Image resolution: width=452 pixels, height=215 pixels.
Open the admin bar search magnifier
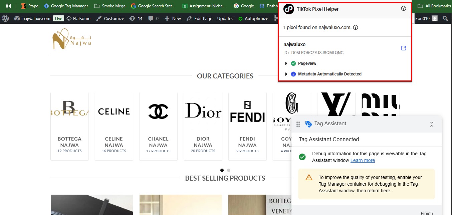click(x=445, y=18)
